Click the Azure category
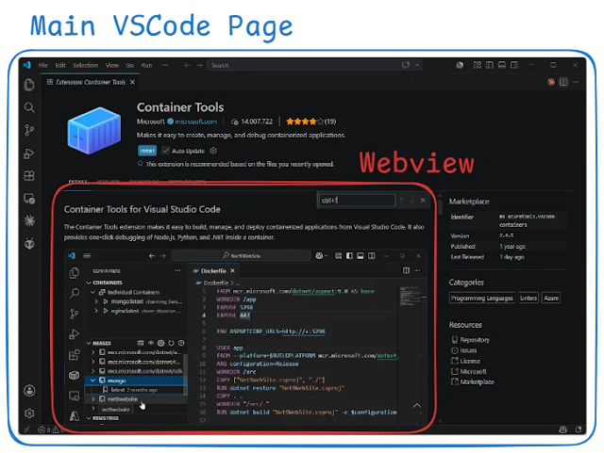604x453 pixels. coord(551,298)
